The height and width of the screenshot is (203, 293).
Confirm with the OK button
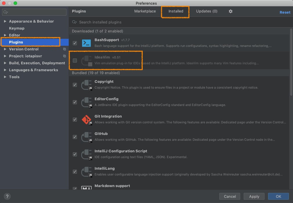click(278, 196)
